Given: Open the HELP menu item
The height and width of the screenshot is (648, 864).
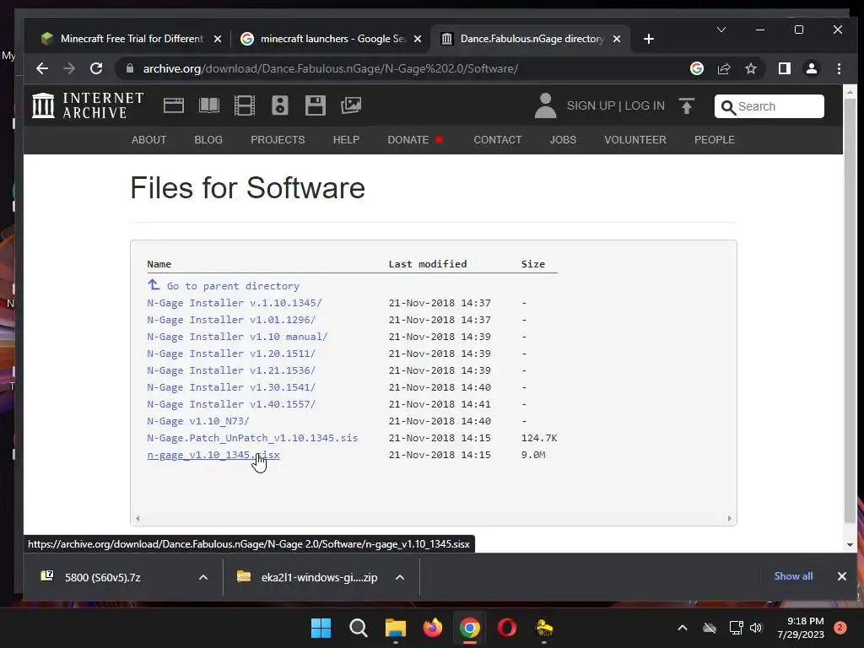Looking at the screenshot, I should [x=346, y=139].
